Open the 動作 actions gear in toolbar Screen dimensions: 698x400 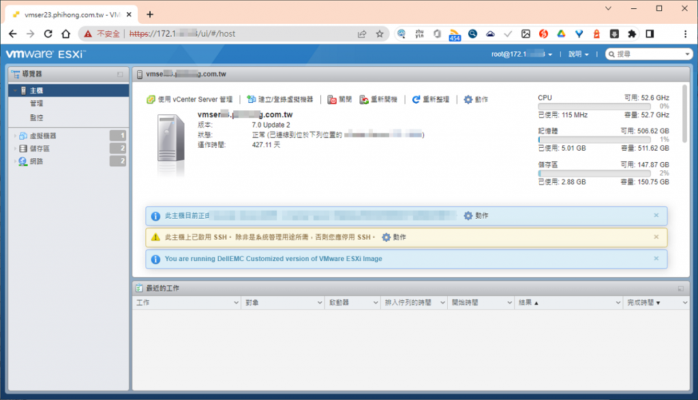[476, 99]
